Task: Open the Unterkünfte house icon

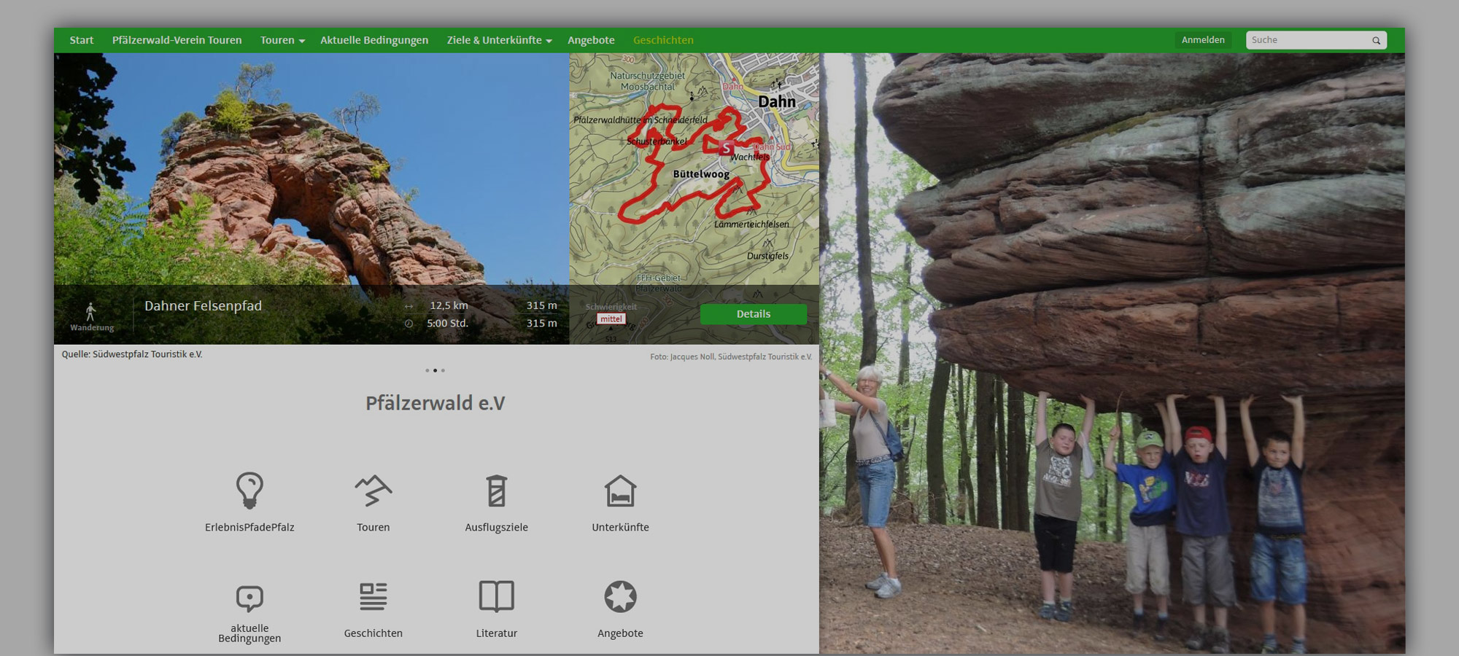Action: point(620,490)
